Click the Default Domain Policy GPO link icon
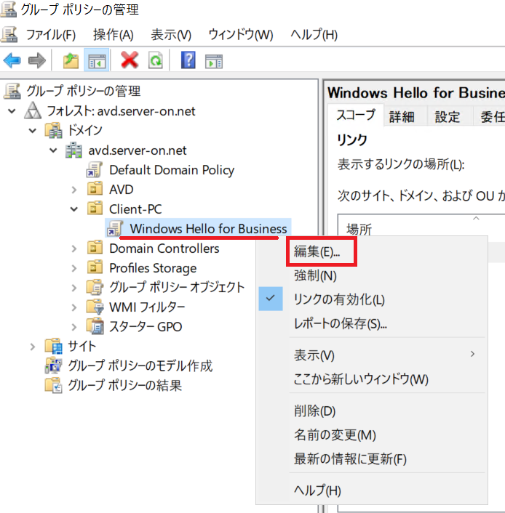This screenshot has height=513, width=505. pos(95,169)
